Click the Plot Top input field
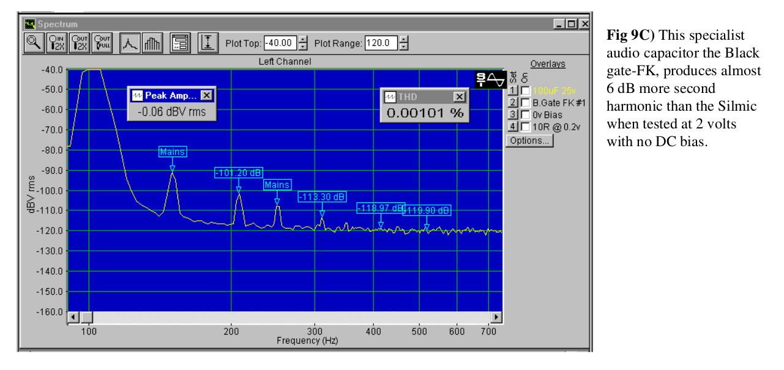784x370 pixels. (x=280, y=43)
